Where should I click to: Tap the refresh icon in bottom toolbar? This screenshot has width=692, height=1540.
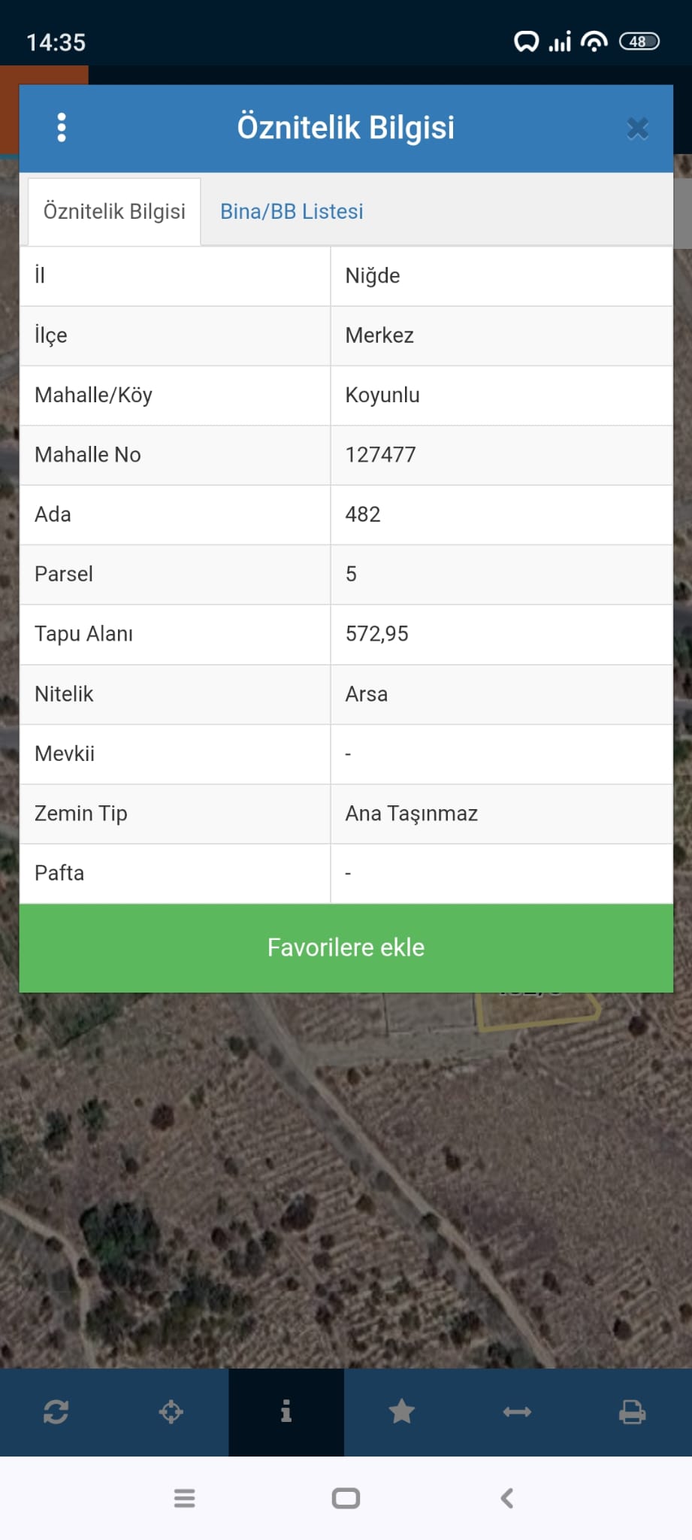(56, 1412)
